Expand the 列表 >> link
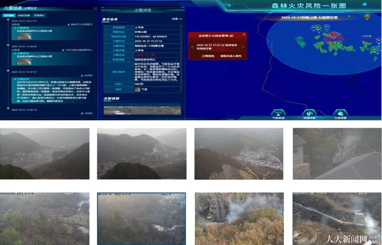This screenshot has width=382, height=245. pos(177,19)
